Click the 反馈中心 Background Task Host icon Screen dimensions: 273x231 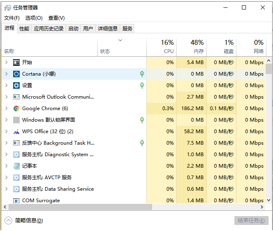click(16, 143)
